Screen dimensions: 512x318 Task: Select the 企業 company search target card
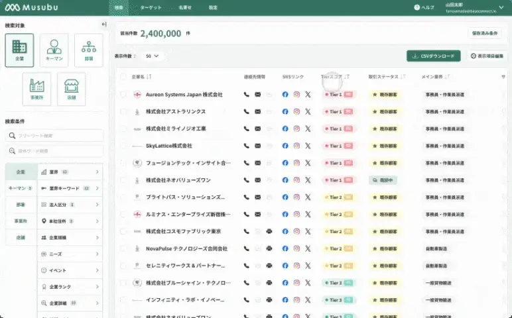(19, 50)
